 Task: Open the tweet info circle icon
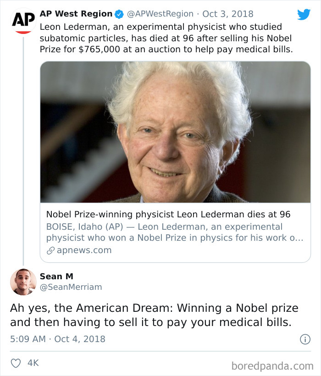tap(305, 339)
